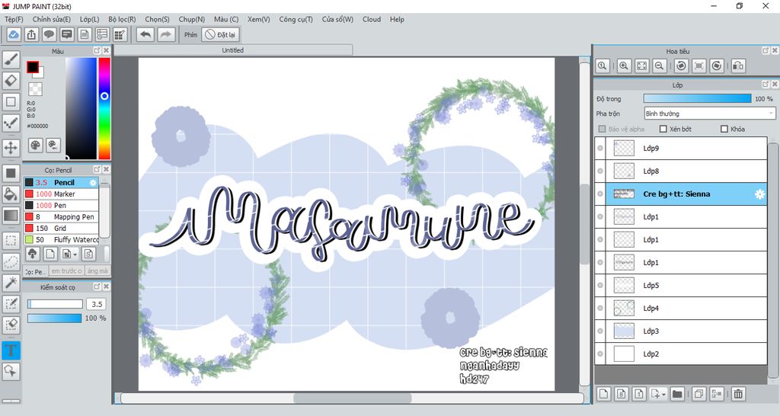780x416 pixels.
Task: Select the Fluffy Watercolor brush
Action: tap(61, 240)
